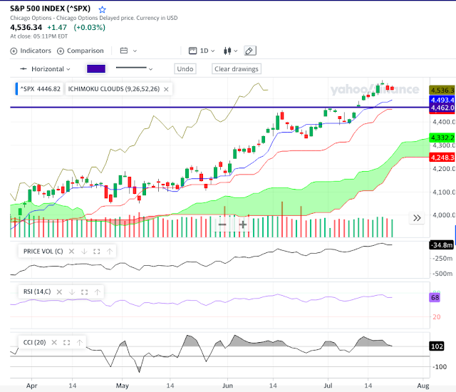Open the Horizontal line type dropdown
The width and height of the screenshot is (456, 392).
point(45,69)
